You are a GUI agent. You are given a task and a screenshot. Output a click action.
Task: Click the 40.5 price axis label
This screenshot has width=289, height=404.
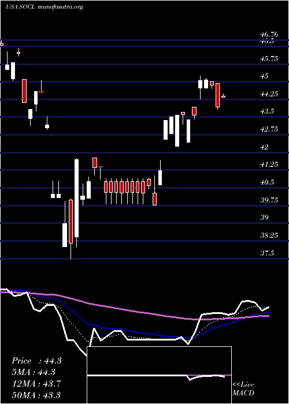click(x=268, y=182)
